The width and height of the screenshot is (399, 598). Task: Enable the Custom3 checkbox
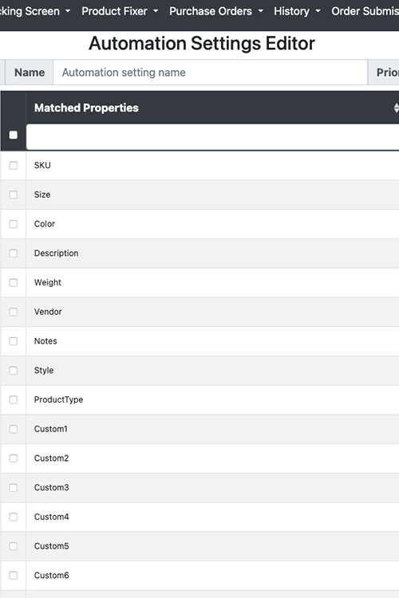(14, 488)
